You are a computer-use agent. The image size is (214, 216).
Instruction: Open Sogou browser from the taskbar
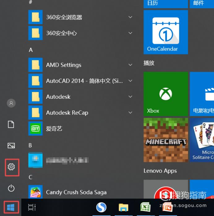coord(101,207)
